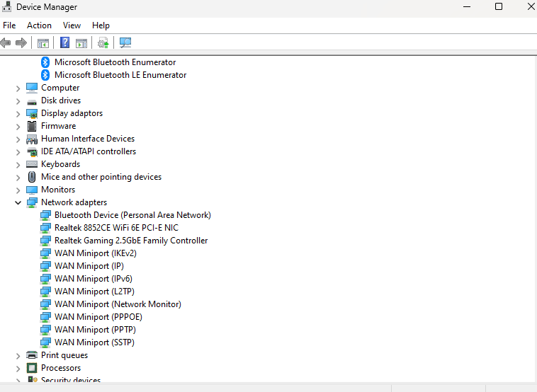This screenshot has height=392, width=537.
Task: Select WAN Miniport (L2TP)
Action: [x=94, y=292]
